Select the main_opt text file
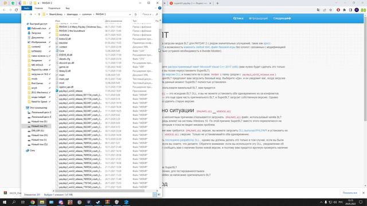This screenshot has height=206, width=367. pyautogui.click(x=64, y=79)
